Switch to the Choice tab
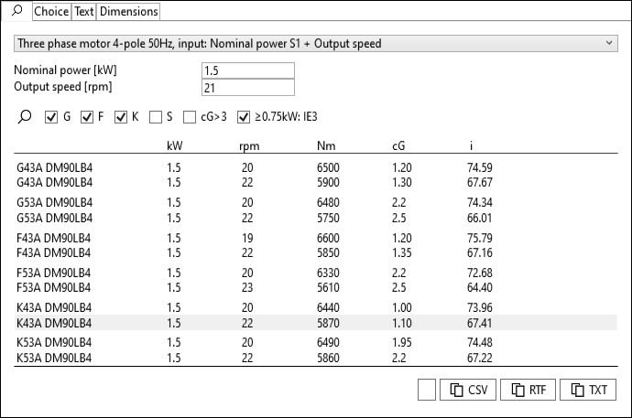 (50, 12)
